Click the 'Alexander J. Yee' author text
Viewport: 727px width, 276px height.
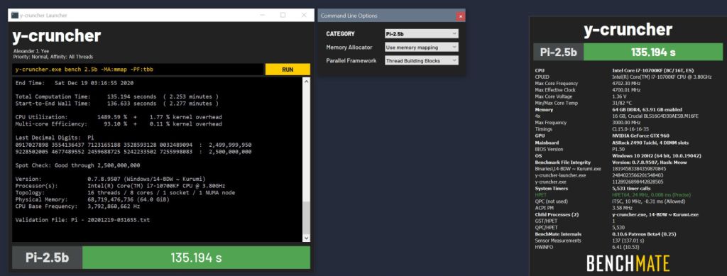31,51
